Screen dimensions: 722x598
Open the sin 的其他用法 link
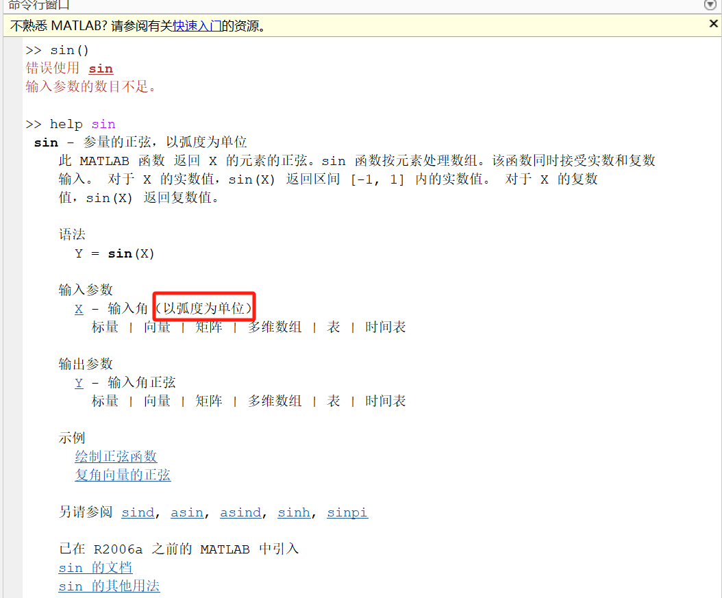[109, 586]
